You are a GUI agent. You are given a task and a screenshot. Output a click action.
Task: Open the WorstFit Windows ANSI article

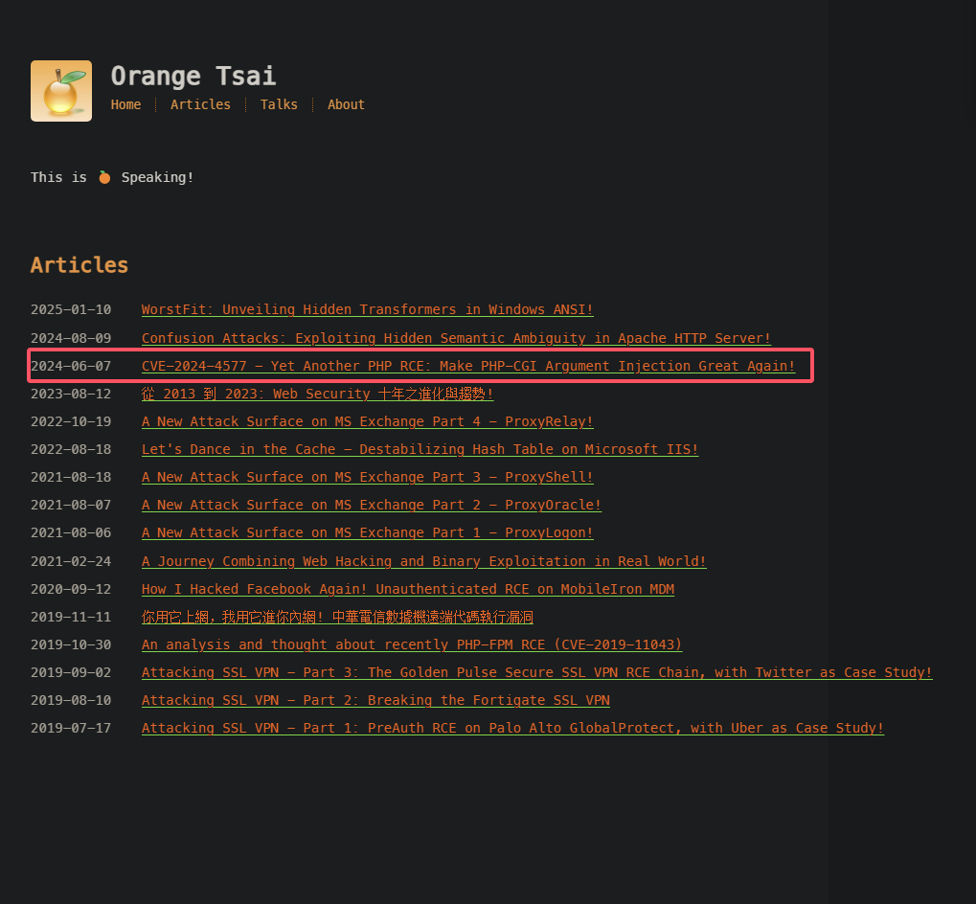367,309
